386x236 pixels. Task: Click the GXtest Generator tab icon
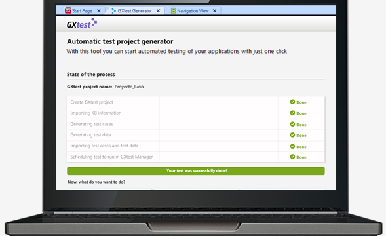click(x=113, y=10)
